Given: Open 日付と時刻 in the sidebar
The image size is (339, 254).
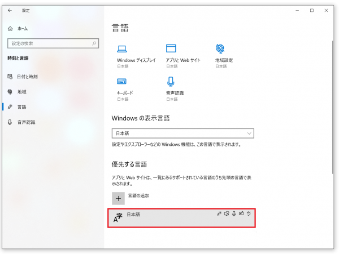Looking at the screenshot, I should (x=27, y=77).
